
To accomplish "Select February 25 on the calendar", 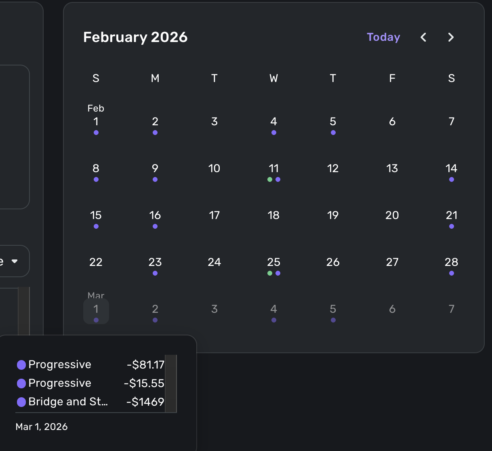I will click(x=273, y=262).
